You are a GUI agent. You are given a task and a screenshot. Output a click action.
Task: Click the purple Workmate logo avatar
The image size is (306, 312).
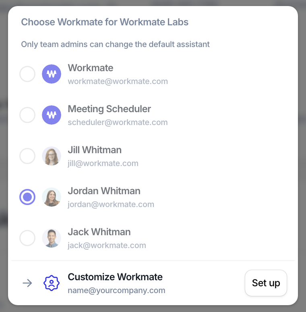coord(52,74)
